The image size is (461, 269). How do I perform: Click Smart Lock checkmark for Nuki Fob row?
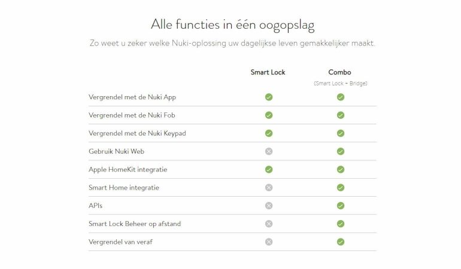269,115
